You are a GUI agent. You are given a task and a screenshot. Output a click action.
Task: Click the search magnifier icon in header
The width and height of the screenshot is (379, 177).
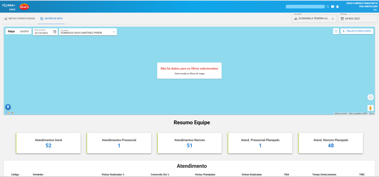point(328,7)
